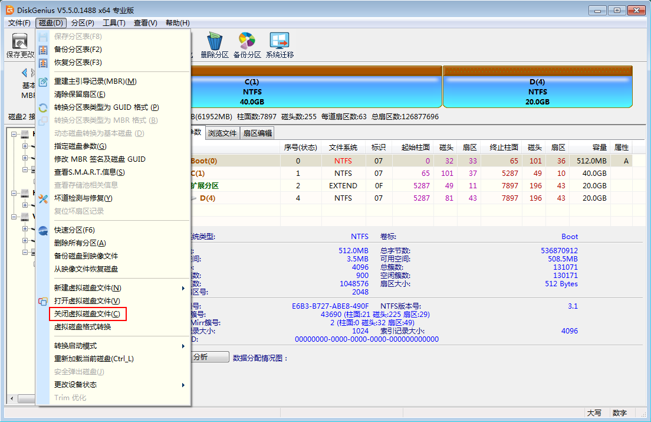Click the tools icon beside 坏道检测与修复
This screenshot has width=651, height=422.
(43, 198)
